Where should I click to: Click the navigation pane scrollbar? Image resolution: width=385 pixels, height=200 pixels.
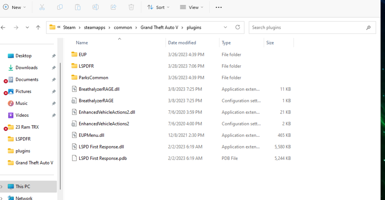(x=60, y=126)
